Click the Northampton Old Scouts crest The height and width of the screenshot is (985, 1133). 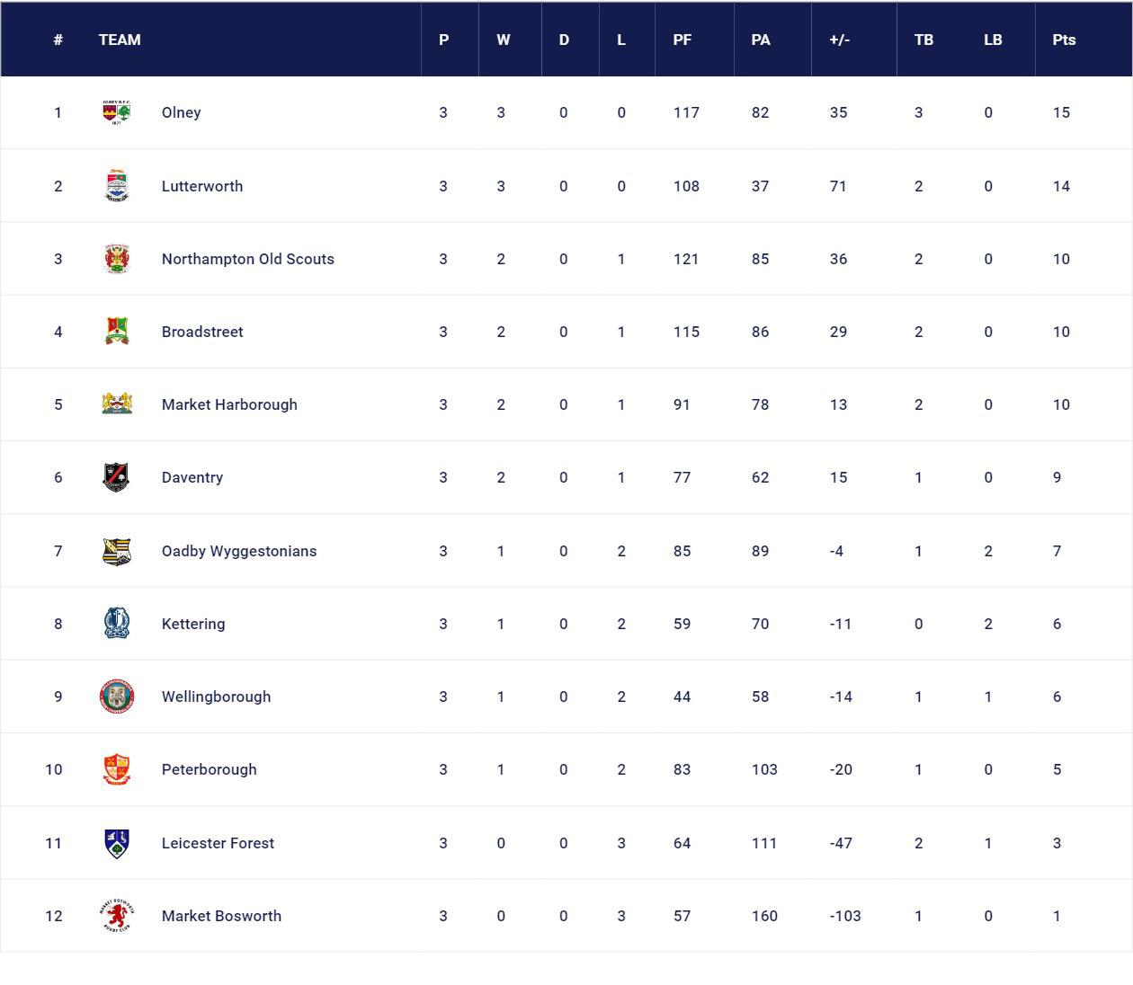point(117,259)
